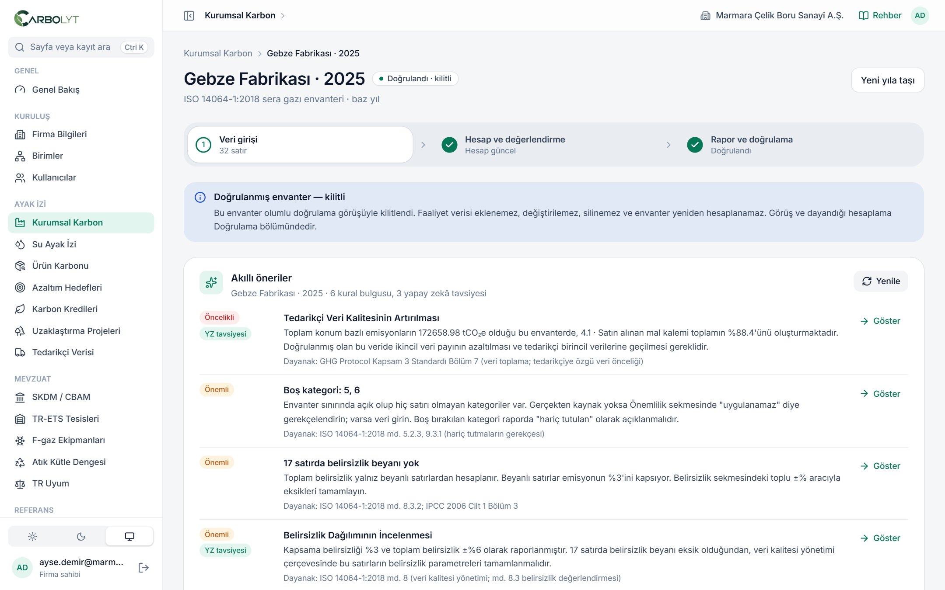Click the Yenile refresh button
Viewport: 945px width, 590px height.
(x=881, y=281)
